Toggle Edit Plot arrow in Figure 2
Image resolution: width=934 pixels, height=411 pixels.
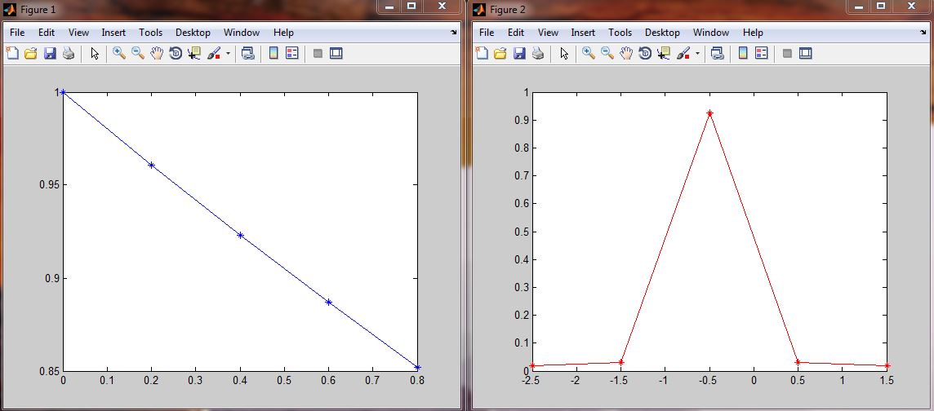click(564, 53)
